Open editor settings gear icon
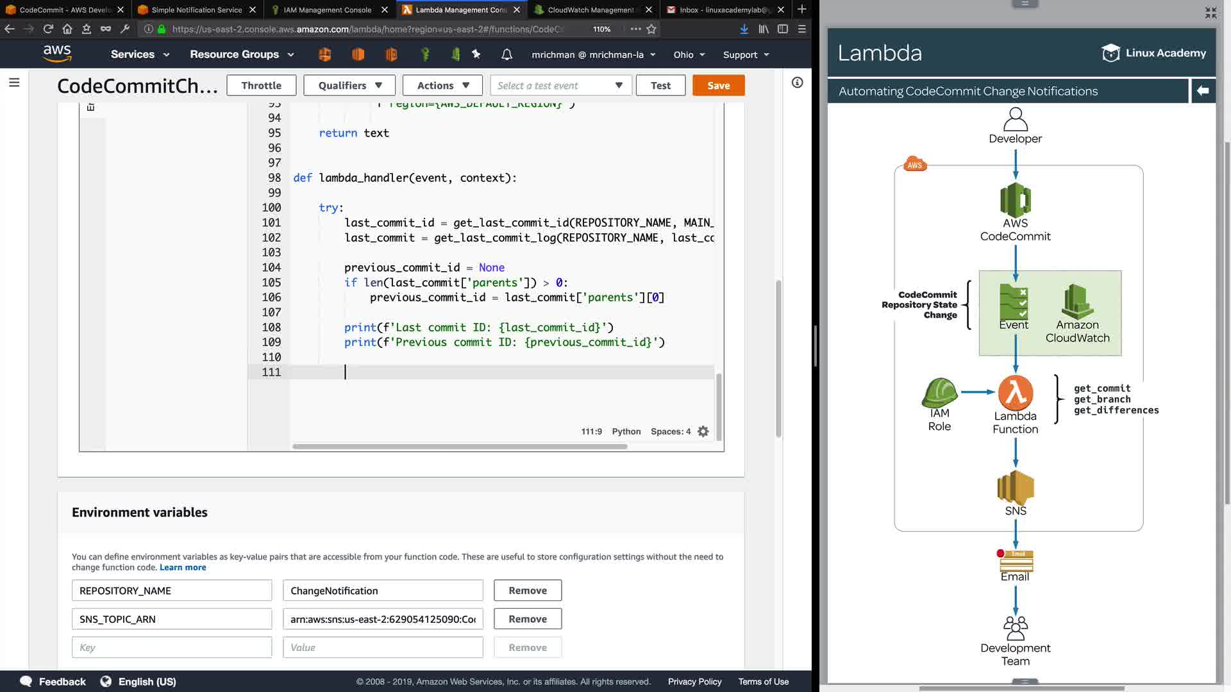This screenshot has width=1231, height=692. pos(703,431)
